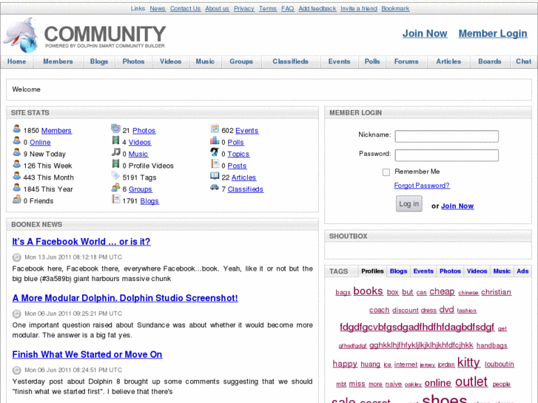Click the Contact Us top link
The width and height of the screenshot is (538, 403).
tap(185, 9)
